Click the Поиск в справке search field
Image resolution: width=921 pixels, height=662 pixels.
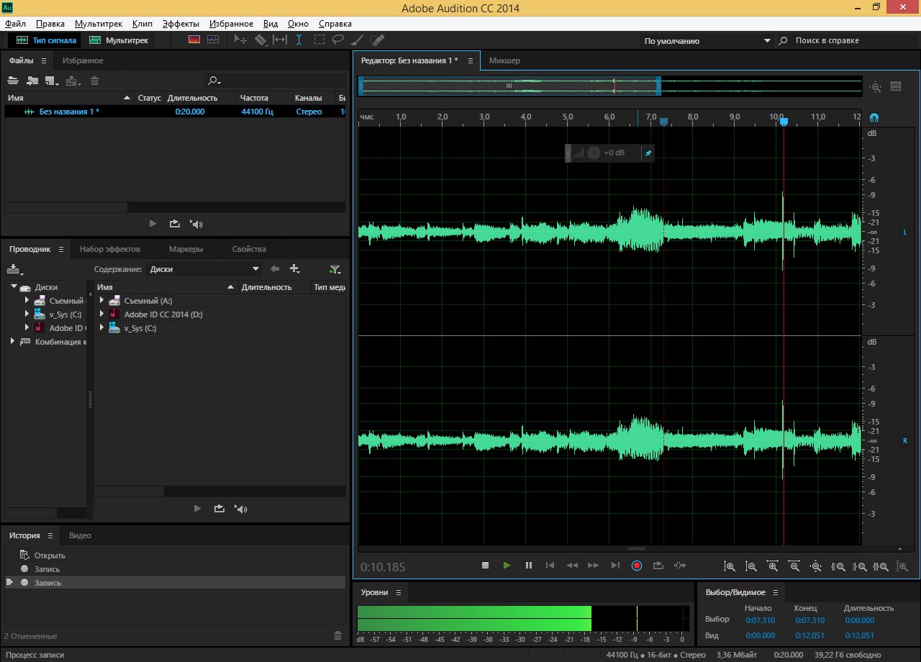(x=849, y=41)
